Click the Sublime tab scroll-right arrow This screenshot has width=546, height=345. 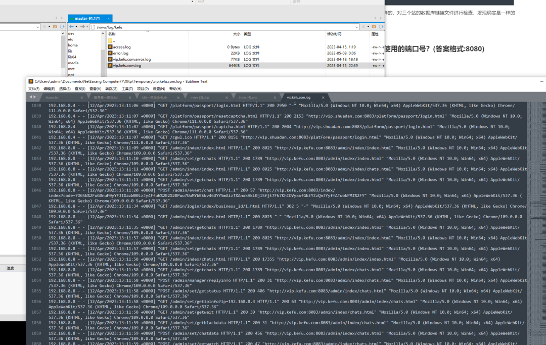34,97
